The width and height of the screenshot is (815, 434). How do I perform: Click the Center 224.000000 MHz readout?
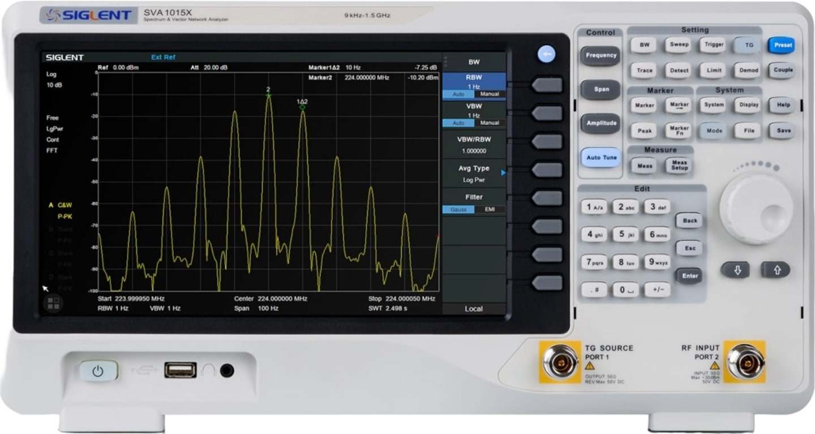(x=271, y=298)
